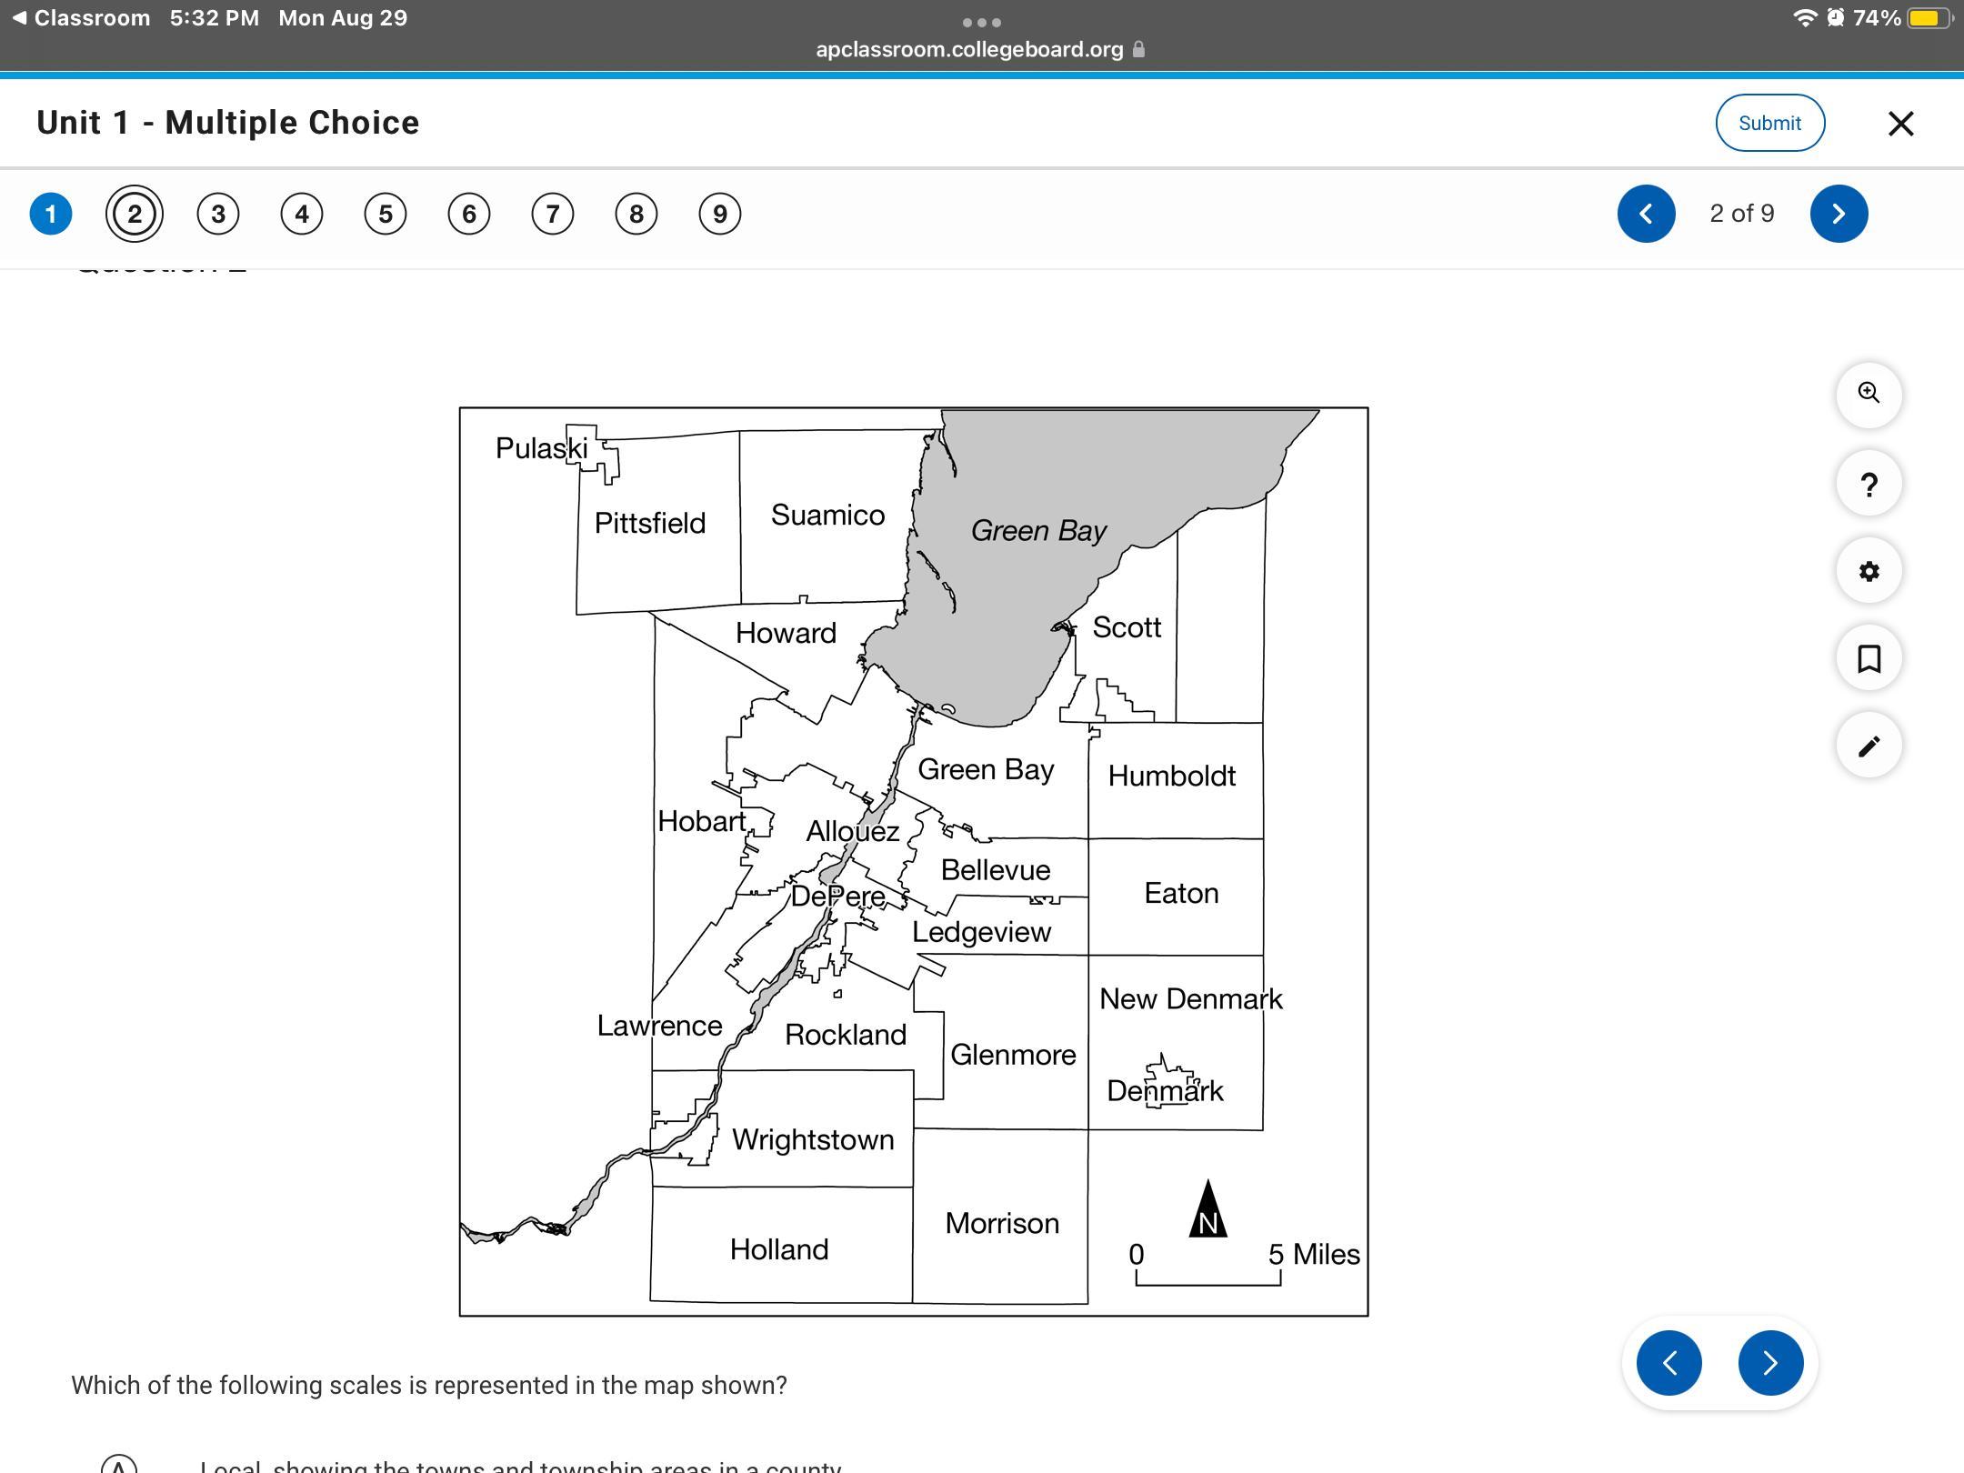Select answer choice A radio button
This screenshot has height=1473, width=1964.
point(119,1464)
